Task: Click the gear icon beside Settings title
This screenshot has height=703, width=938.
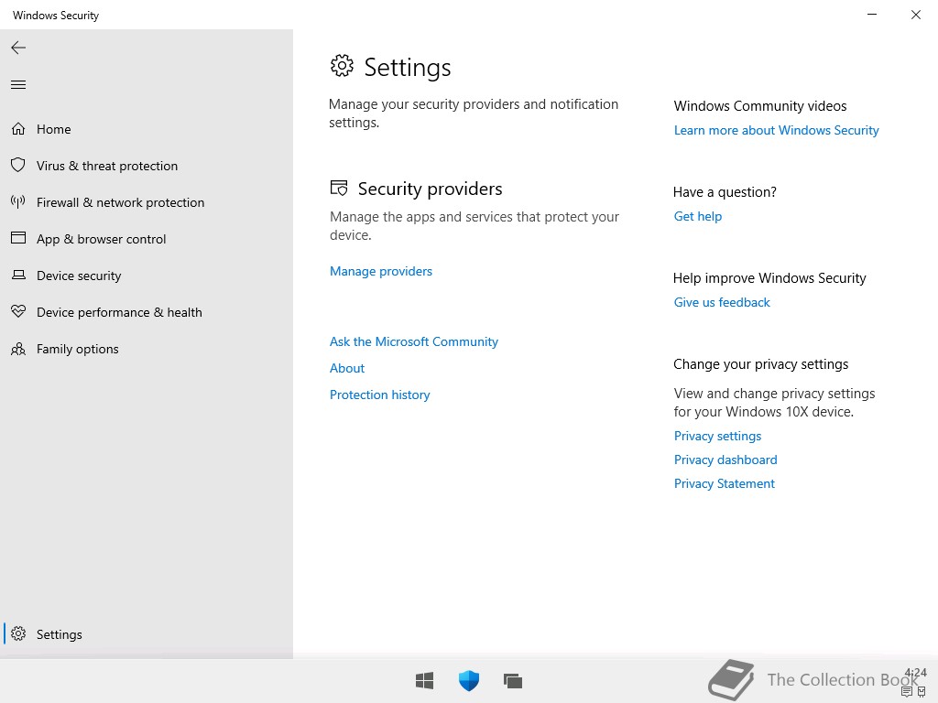Action: point(343,66)
